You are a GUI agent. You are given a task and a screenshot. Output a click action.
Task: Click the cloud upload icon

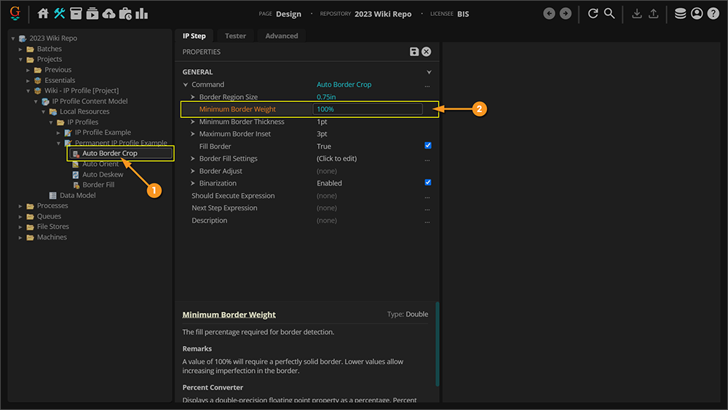click(x=108, y=14)
